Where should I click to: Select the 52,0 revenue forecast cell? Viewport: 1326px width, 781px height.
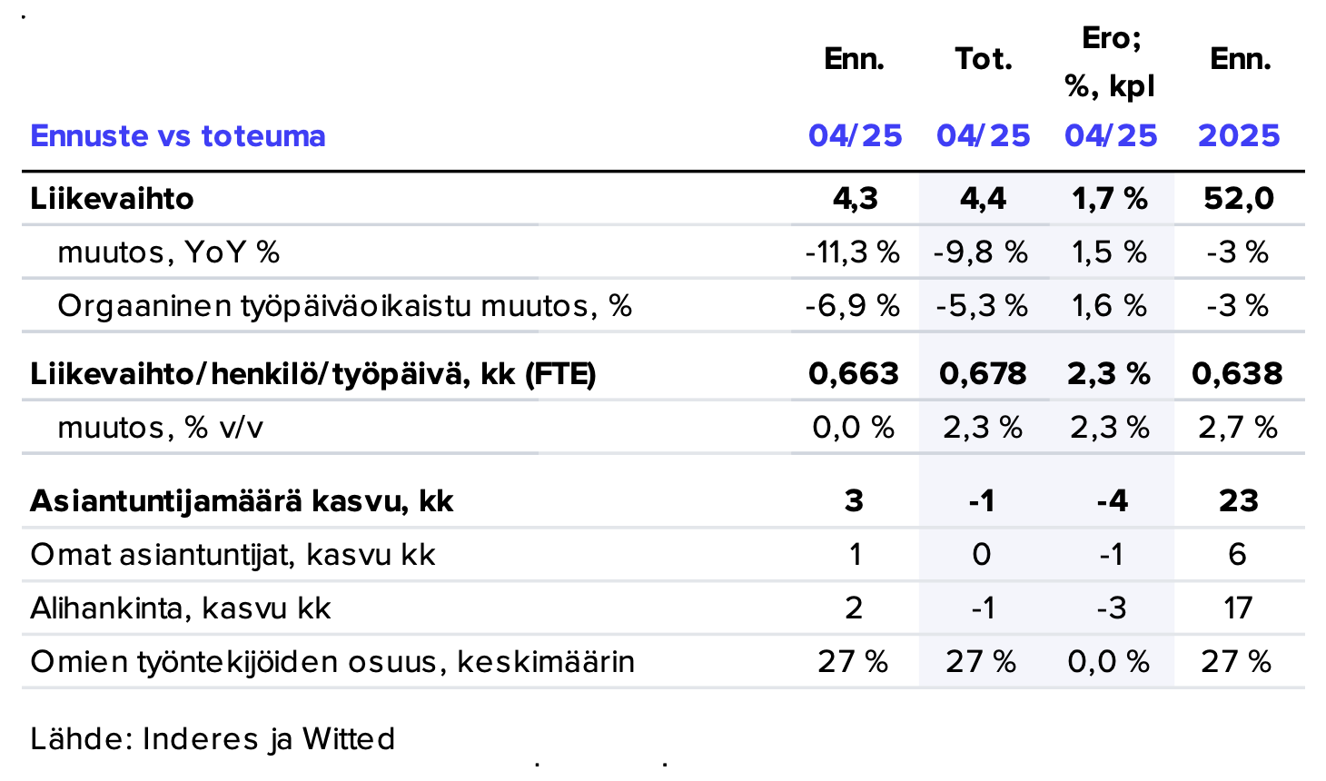(x=1239, y=198)
